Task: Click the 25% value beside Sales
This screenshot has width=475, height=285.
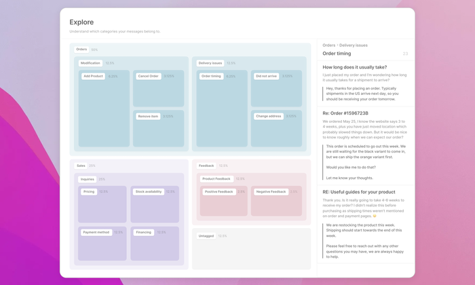Action: [92, 166]
